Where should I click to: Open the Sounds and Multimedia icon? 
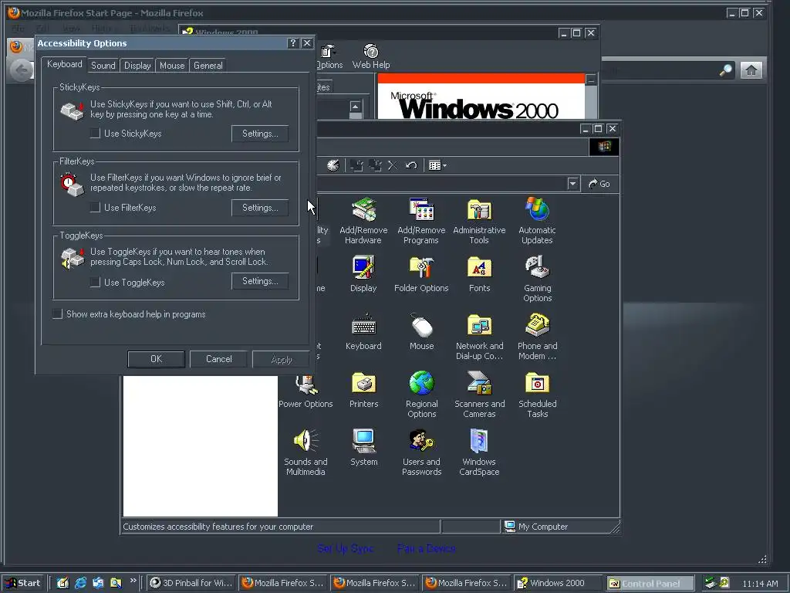click(x=306, y=452)
